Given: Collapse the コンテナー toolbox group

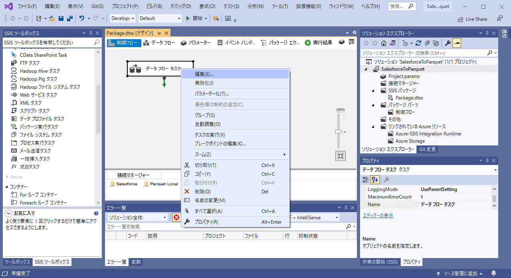Looking at the screenshot, I should coord(7,187).
